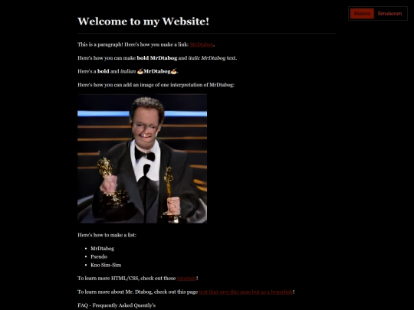Click the emoji after bold MrDtabog
Image resolution: width=414 pixels, height=310 pixels.
(173, 71)
